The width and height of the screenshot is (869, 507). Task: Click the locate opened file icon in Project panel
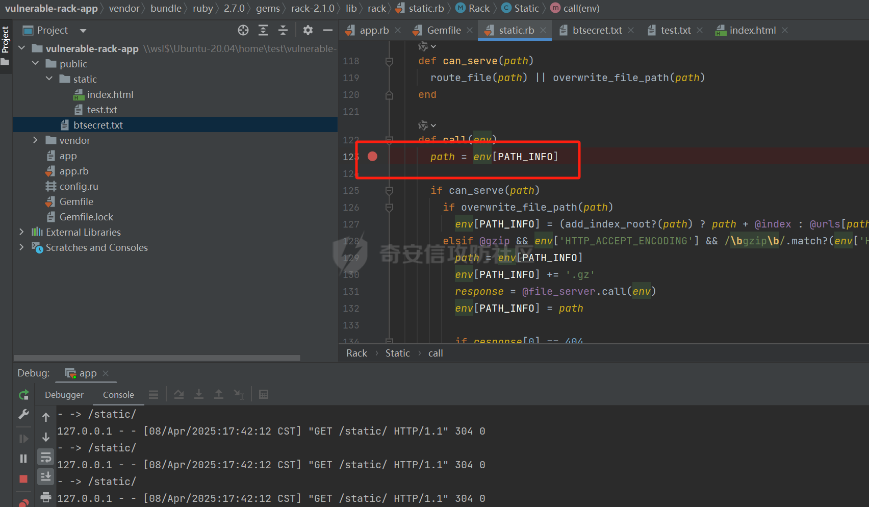(x=243, y=30)
